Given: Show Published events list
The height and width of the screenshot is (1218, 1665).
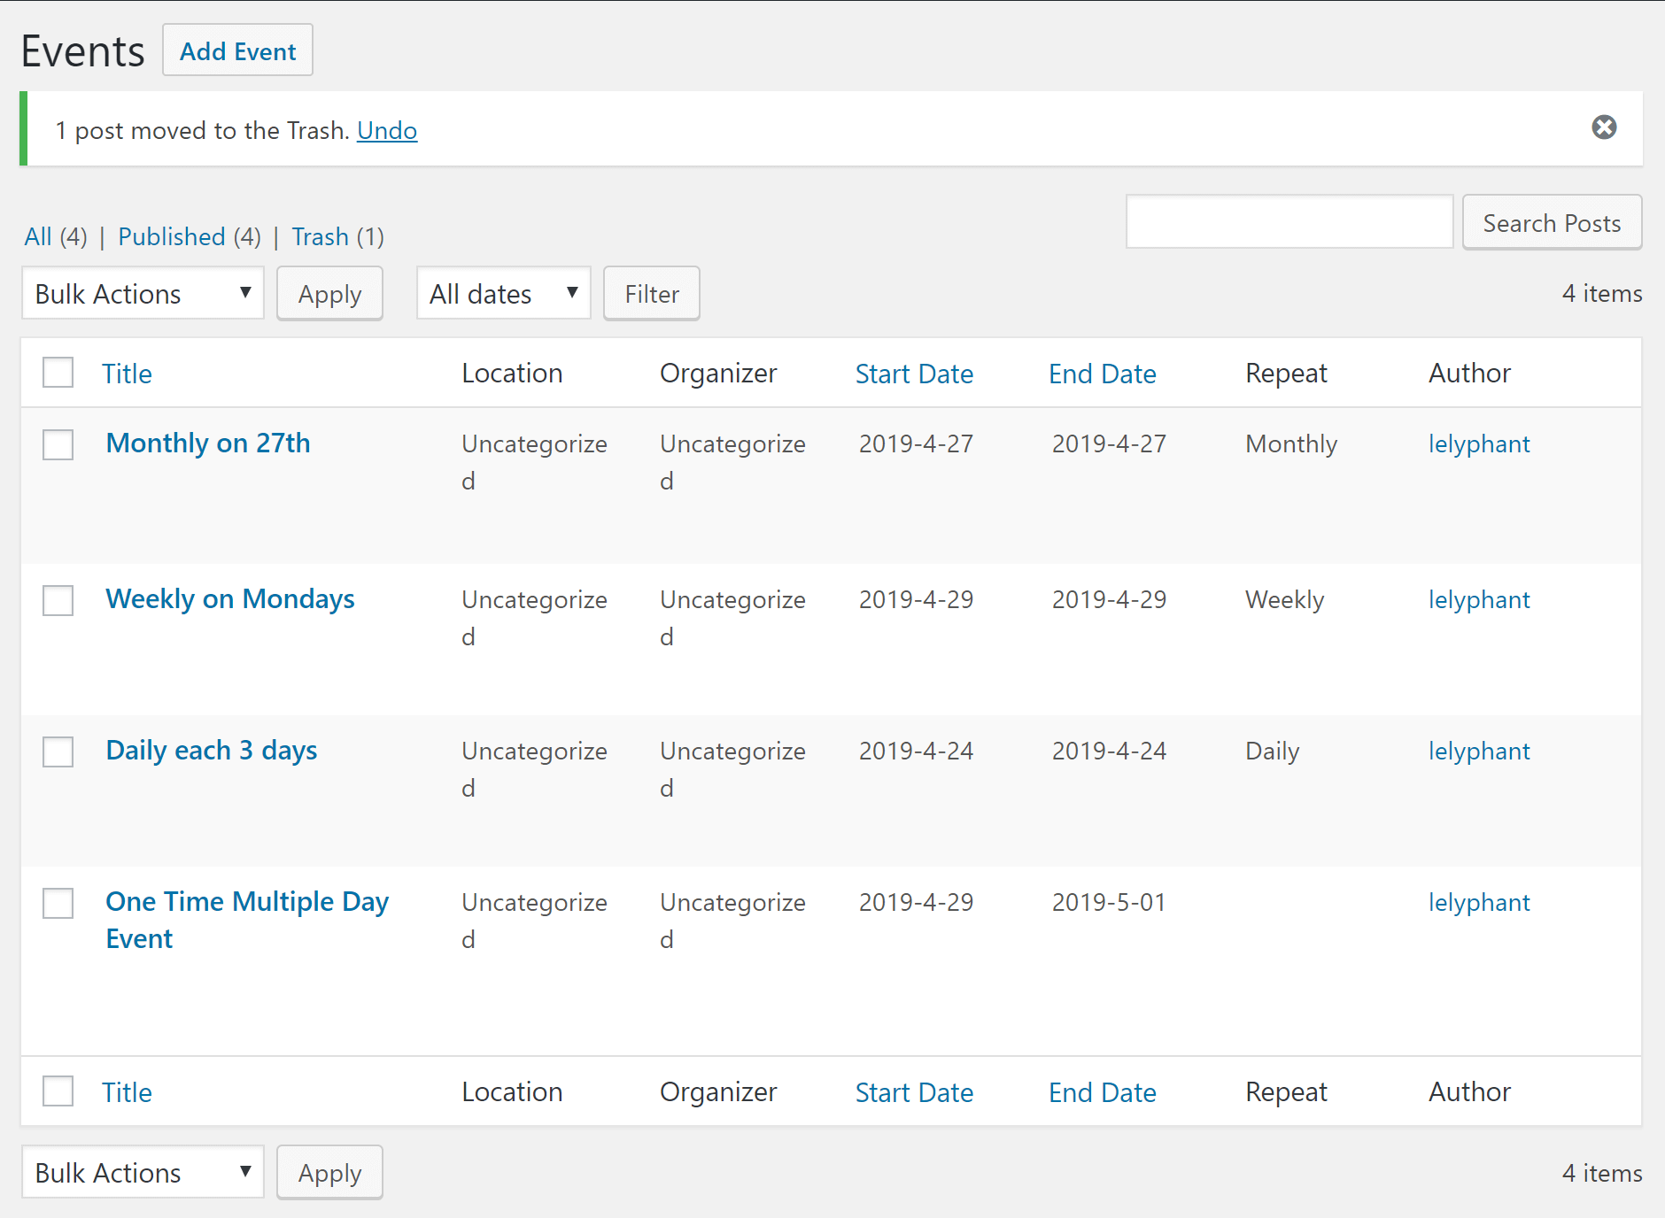Looking at the screenshot, I should pyautogui.click(x=171, y=237).
